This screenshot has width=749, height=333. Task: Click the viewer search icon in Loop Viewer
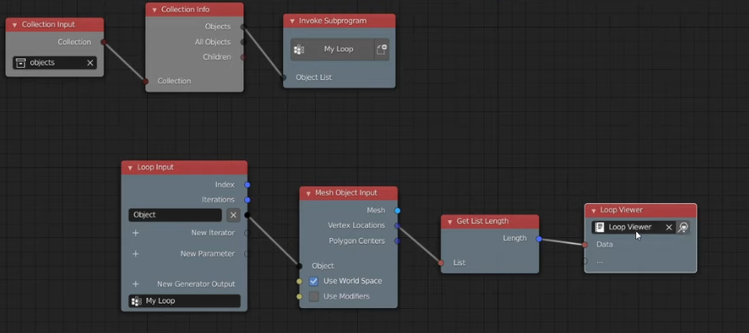click(683, 227)
